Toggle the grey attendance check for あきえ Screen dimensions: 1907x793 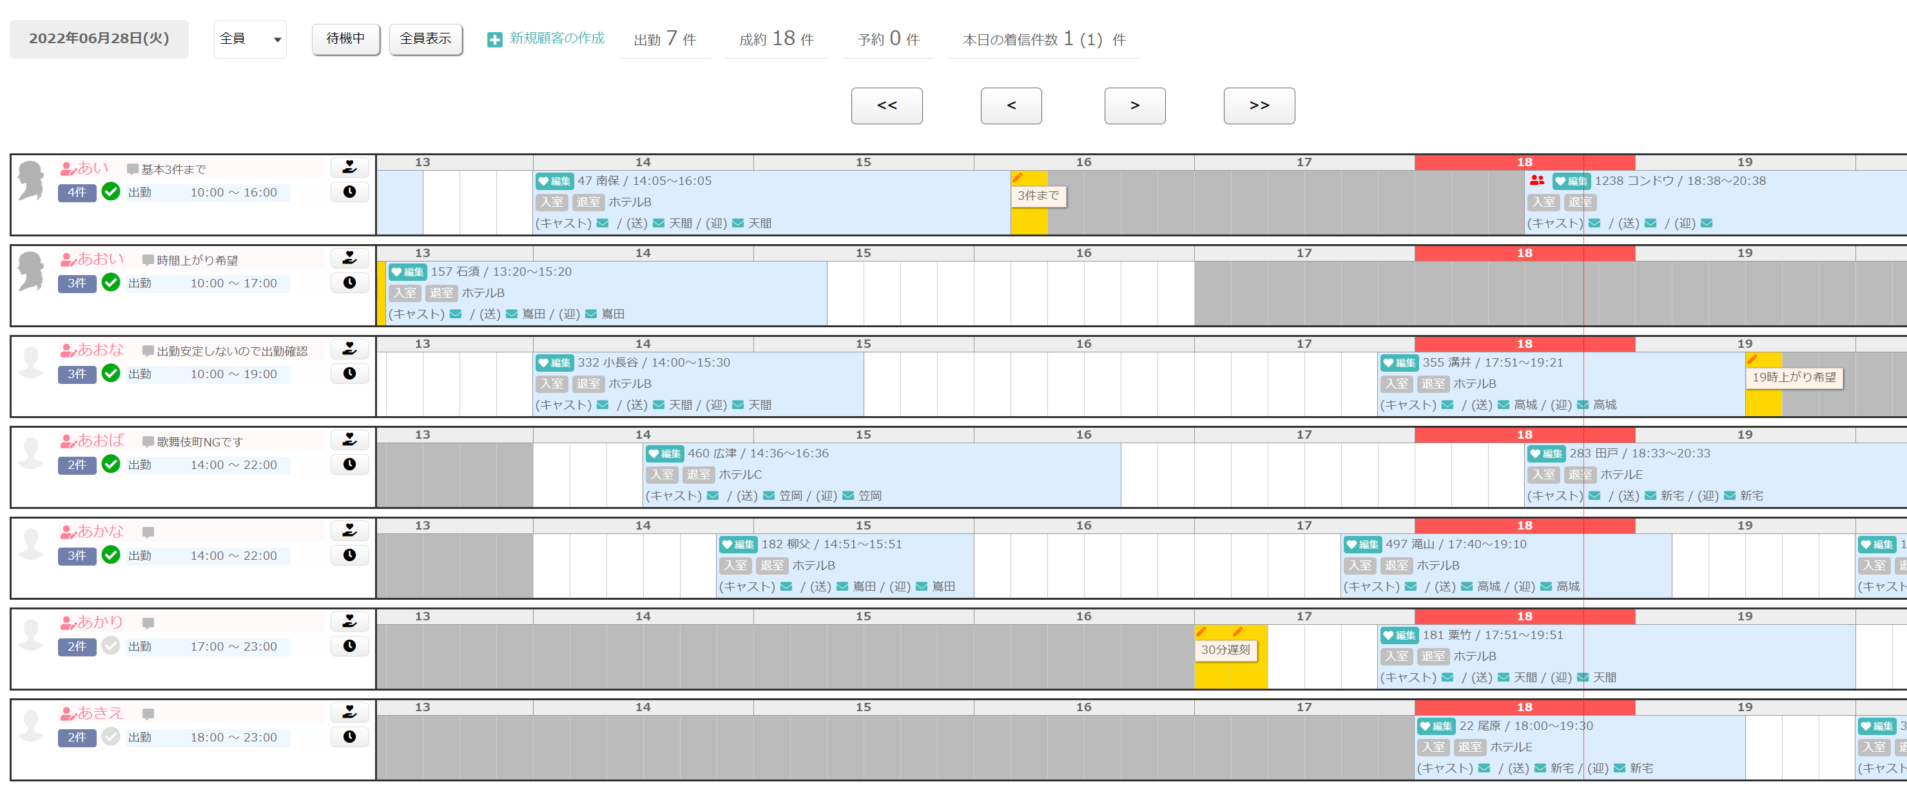pos(111,737)
